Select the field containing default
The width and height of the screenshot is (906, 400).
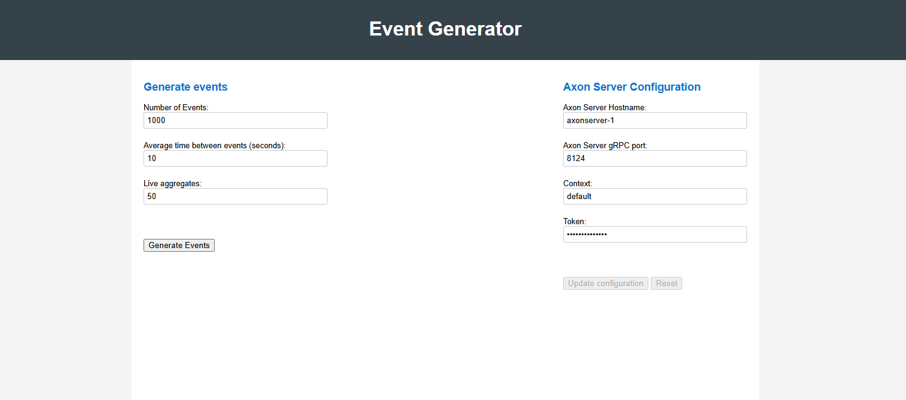point(655,196)
